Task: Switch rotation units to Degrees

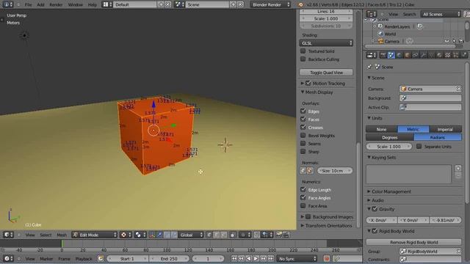Action: point(390,137)
